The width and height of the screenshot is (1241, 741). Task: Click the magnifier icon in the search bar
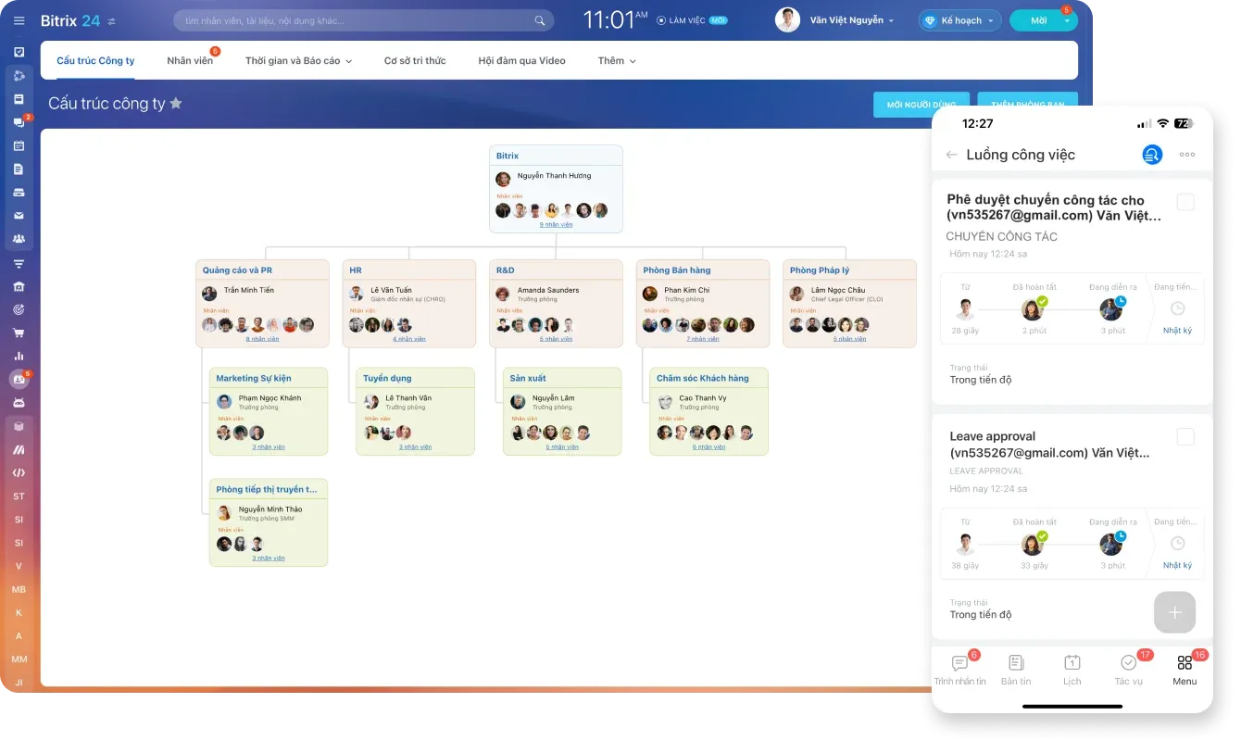click(x=540, y=20)
